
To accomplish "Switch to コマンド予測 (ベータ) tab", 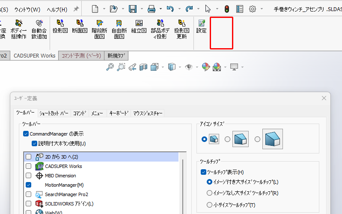I will point(81,56).
